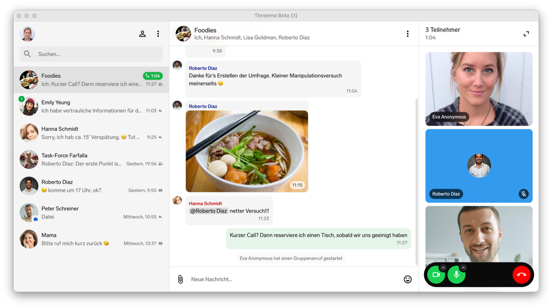
Task: Click Hanna Schmidt's avatar beside her message
Action: pos(177,200)
